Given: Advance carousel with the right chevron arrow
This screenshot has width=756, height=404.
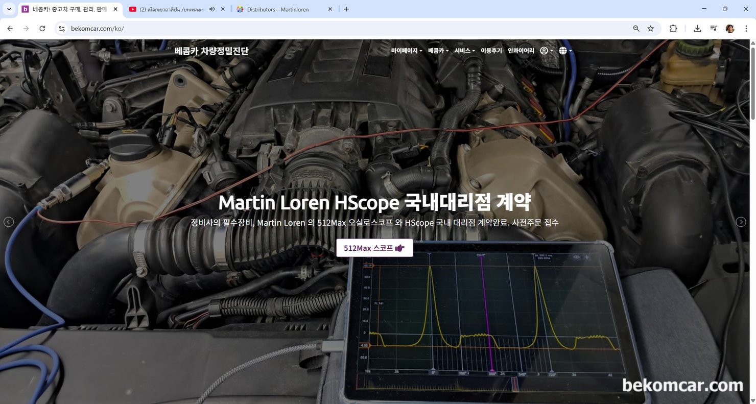Looking at the screenshot, I should coord(740,222).
